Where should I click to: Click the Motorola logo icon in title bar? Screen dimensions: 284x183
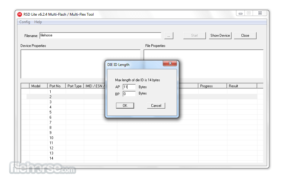click(20, 14)
